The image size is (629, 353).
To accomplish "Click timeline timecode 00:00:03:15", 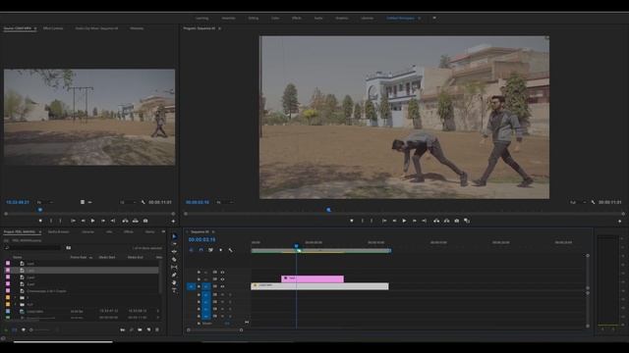I will [201, 239].
